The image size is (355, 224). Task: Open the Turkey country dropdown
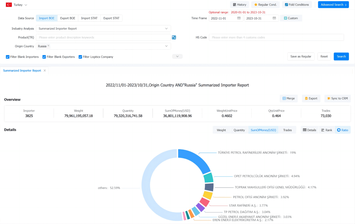coord(26,5)
